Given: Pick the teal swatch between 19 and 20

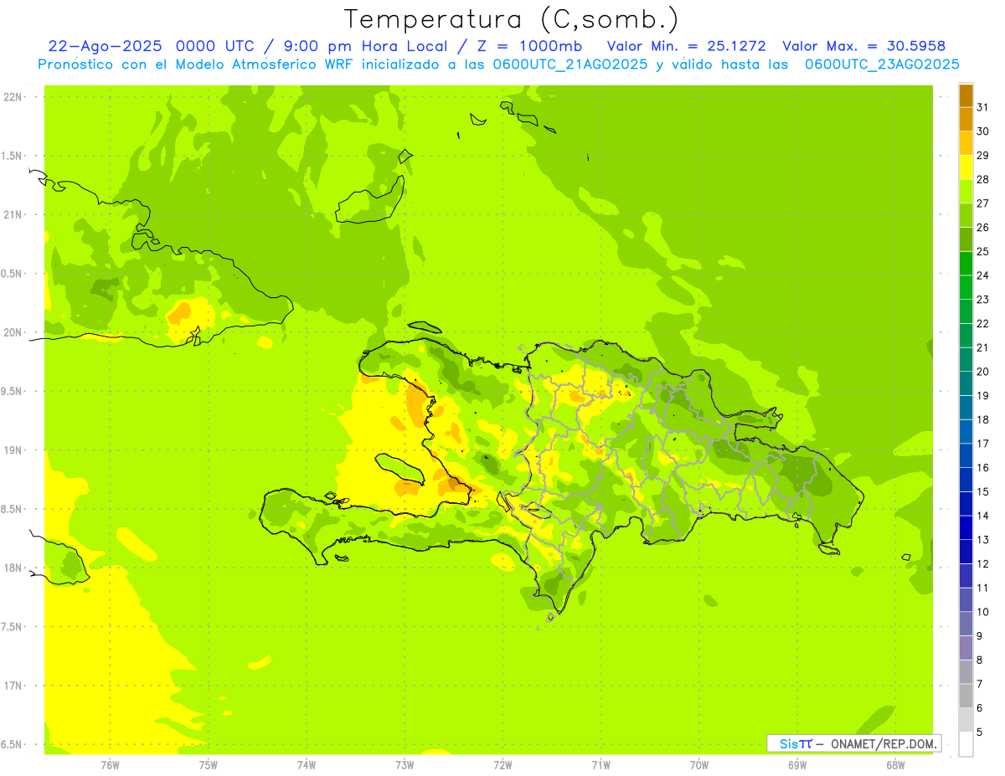Looking at the screenshot, I should point(966,383).
